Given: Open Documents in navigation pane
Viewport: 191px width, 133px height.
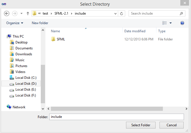Looking at the screenshot, I should tap(24, 48).
